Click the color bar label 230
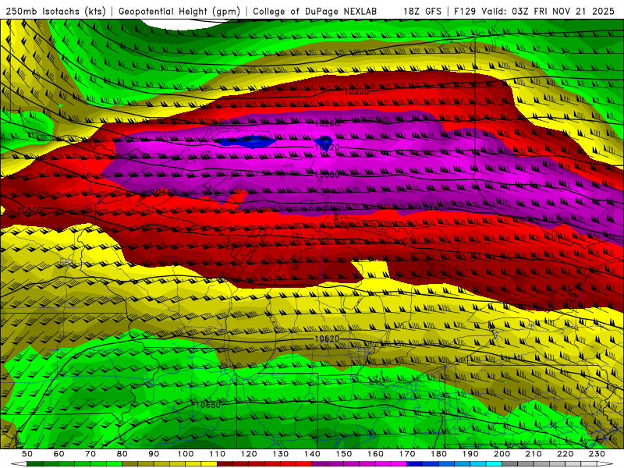 597,454
